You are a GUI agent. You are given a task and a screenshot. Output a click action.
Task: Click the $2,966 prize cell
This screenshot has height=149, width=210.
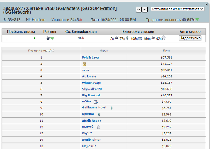pos(166,114)
